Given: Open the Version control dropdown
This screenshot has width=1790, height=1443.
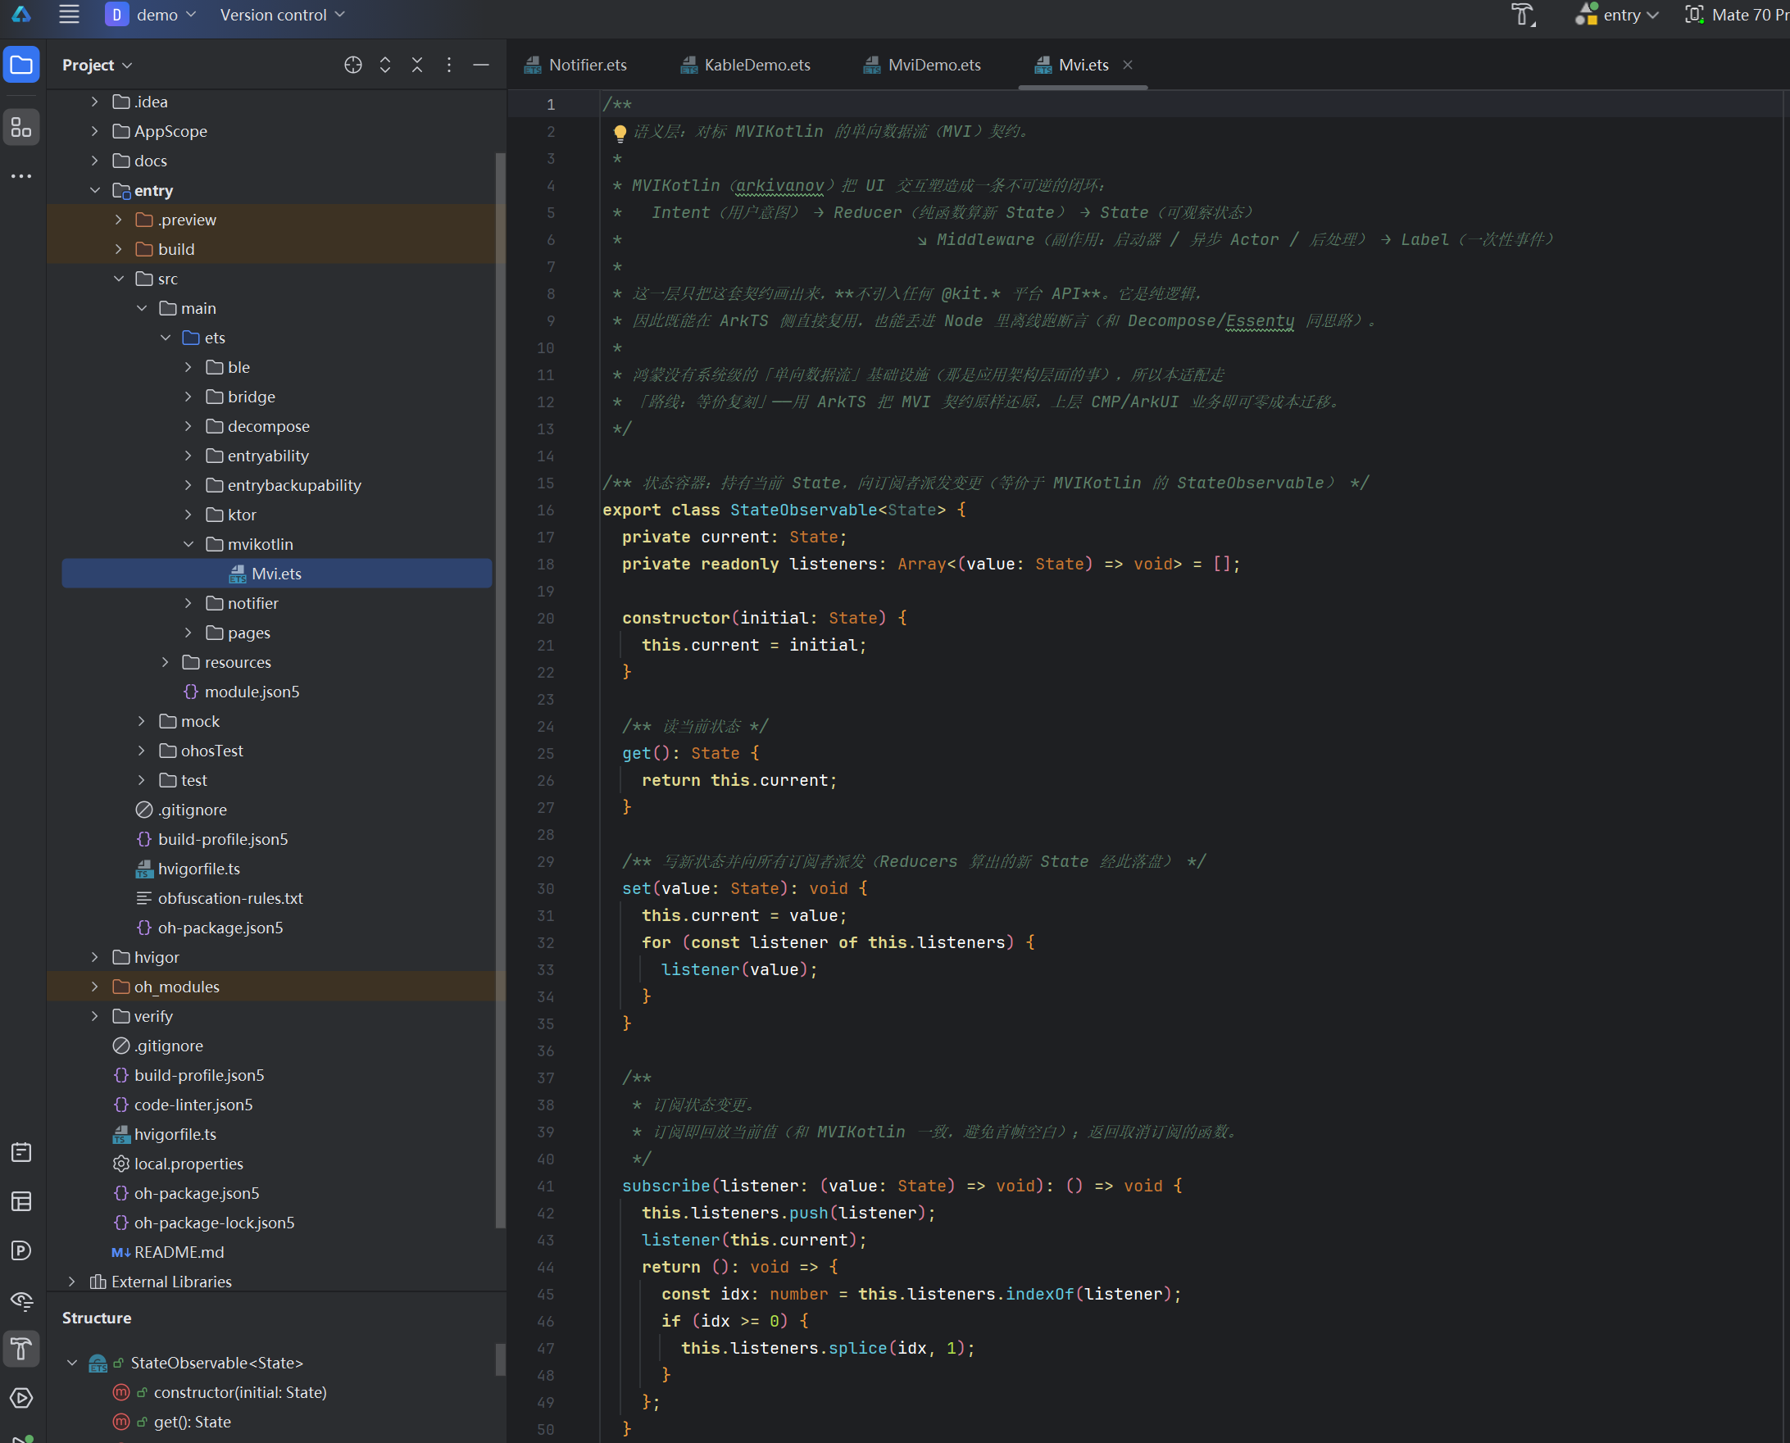Looking at the screenshot, I should pyautogui.click(x=282, y=15).
